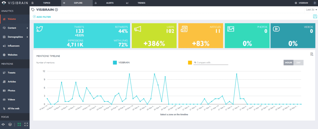Open Influencers in the sidebar
Screen dimensions: 318x129
click(x=14, y=46)
